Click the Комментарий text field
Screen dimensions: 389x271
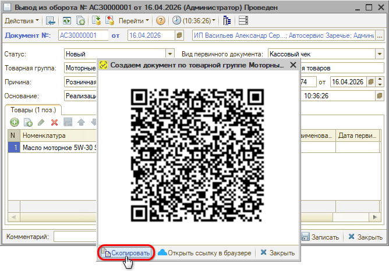(x=76, y=237)
